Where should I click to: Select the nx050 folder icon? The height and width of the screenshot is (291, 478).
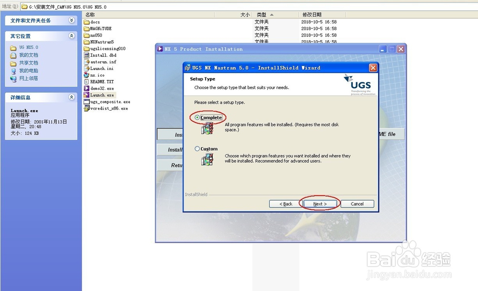(87, 35)
